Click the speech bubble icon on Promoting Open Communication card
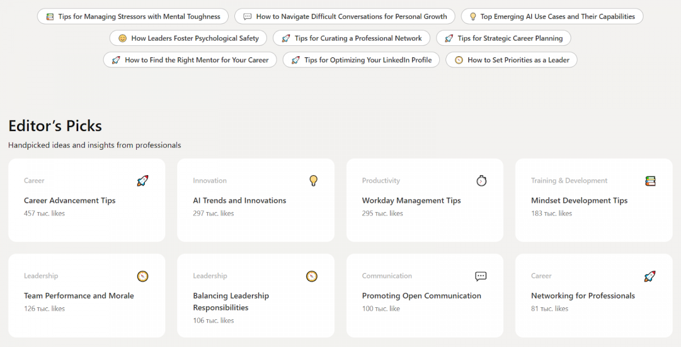 [x=481, y=276]
